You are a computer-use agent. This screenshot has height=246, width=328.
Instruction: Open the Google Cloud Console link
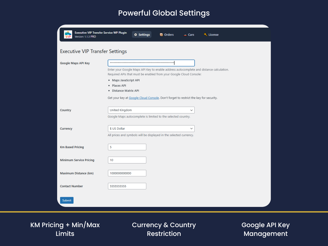[144, 98]
